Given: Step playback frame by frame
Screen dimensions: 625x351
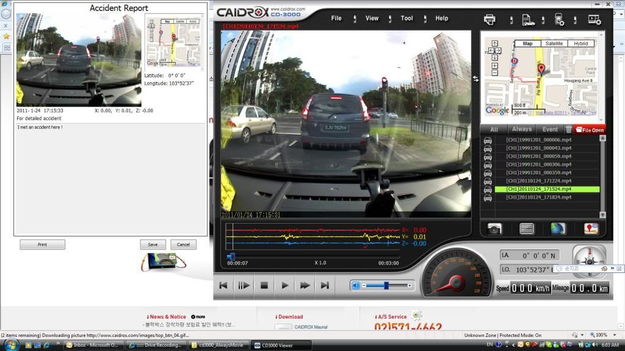Looking at the screenshot, I should click(x=244, y=285).
